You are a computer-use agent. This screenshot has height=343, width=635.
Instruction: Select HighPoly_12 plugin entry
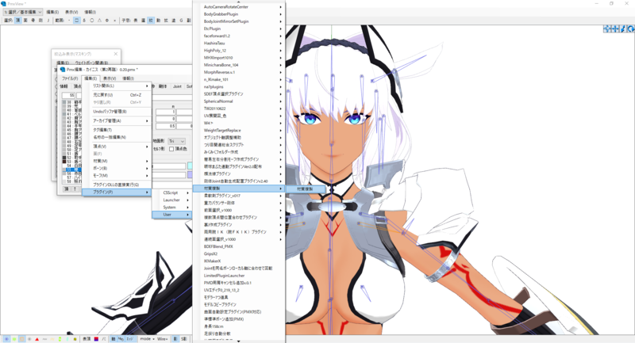239,51
